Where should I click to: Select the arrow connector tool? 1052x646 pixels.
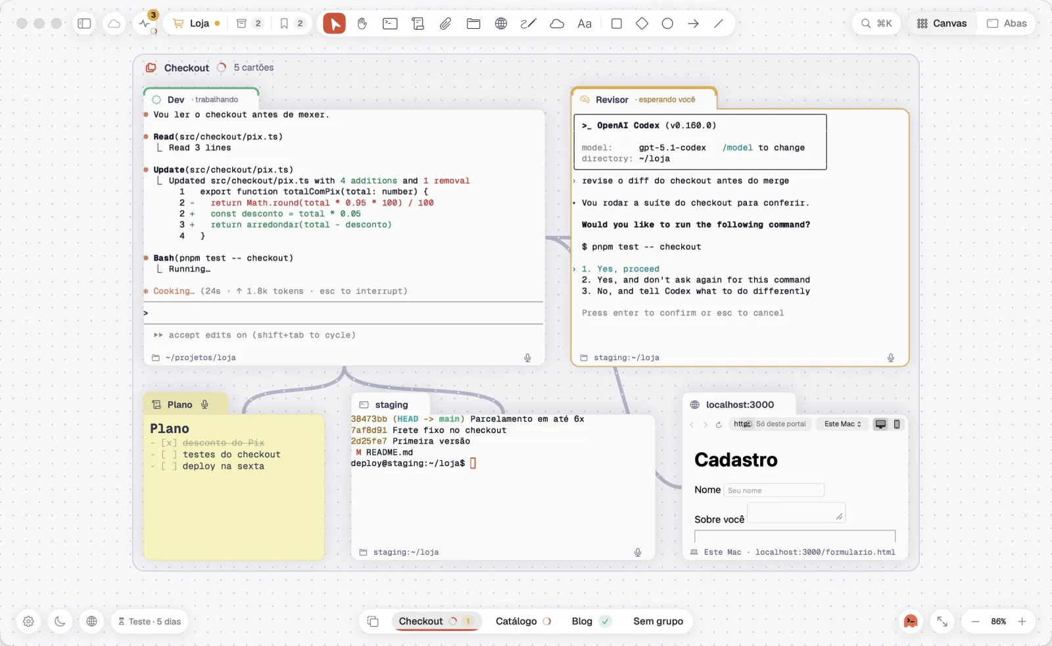(693, 24)
